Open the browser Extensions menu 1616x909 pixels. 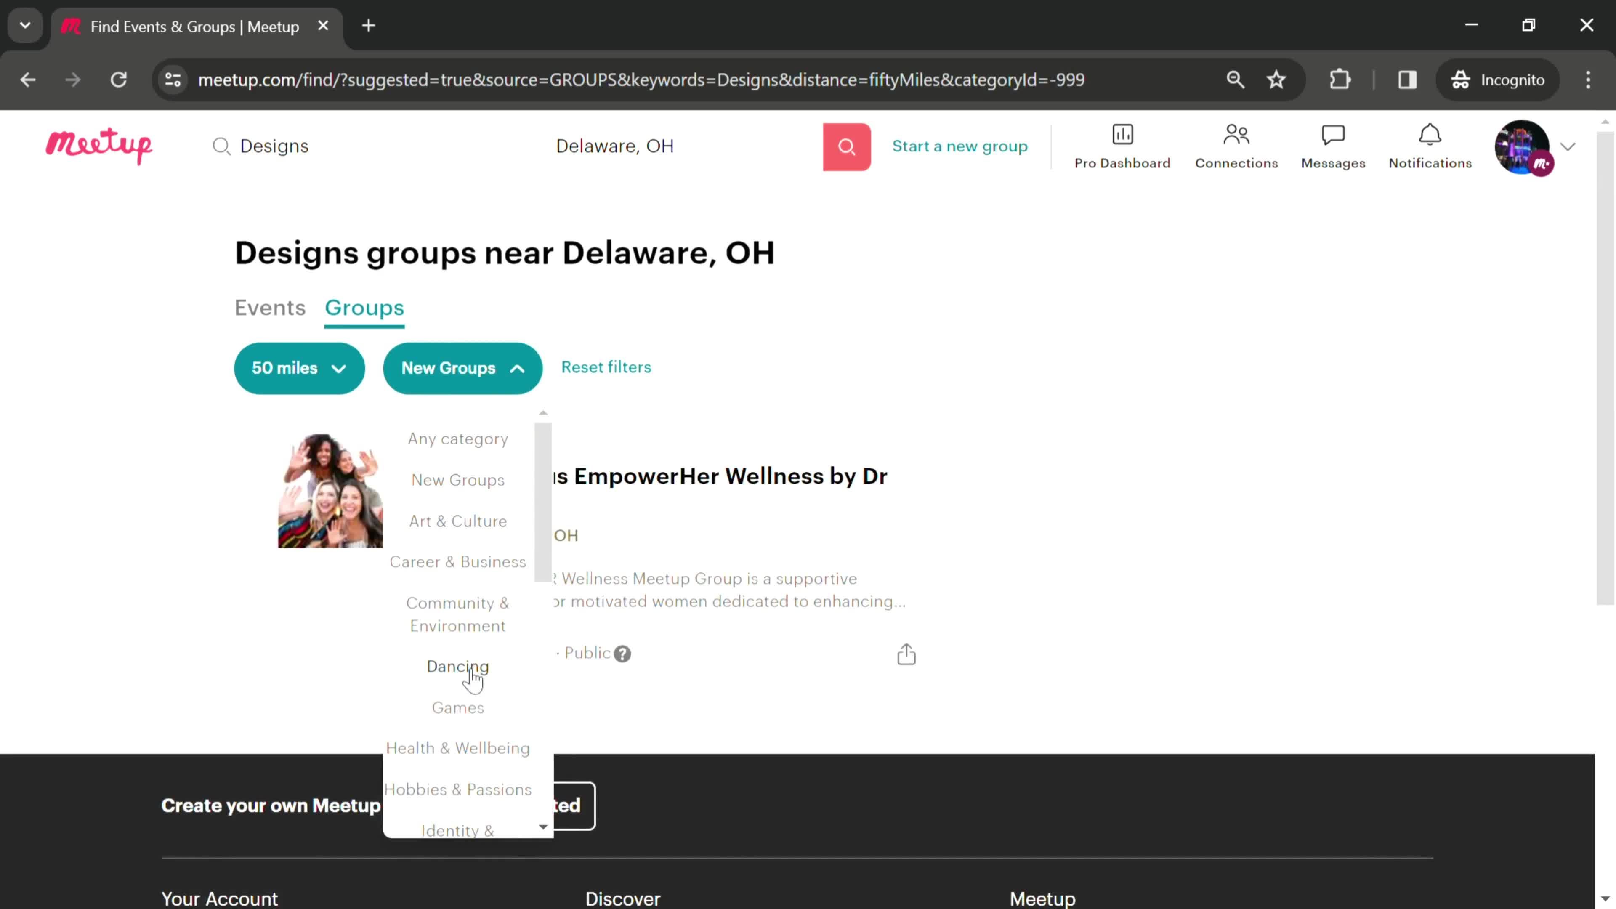click(x=1340, y=80)
